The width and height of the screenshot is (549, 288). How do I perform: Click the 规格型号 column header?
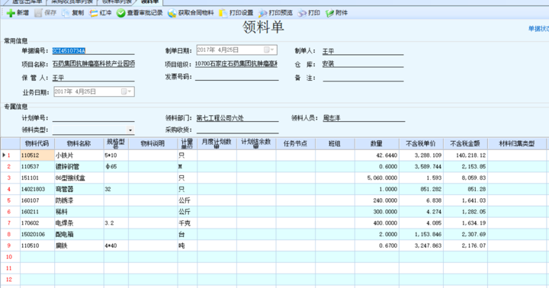pyautogui.click(x=116, y=143)
